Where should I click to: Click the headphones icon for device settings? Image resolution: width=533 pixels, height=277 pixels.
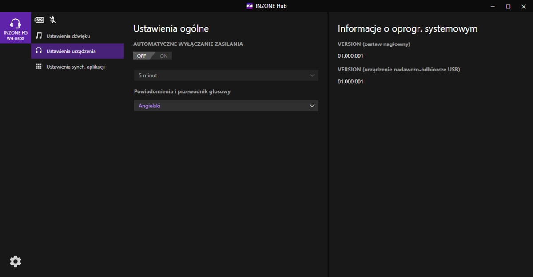(x=39, y=51)
